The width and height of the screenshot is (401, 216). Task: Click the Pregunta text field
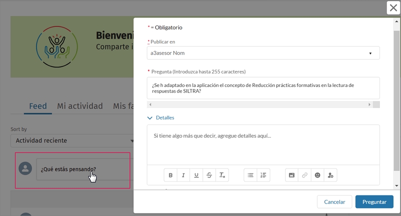tap(263, 88)
